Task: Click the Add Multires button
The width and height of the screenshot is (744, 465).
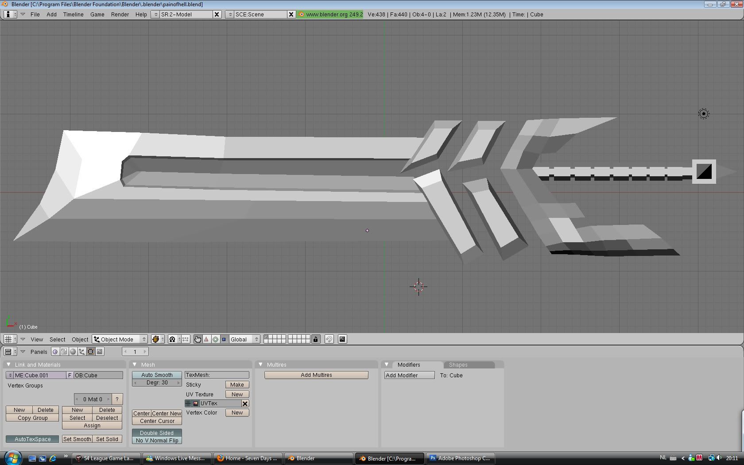Action: pyautogui.click(x=316, y=375)
